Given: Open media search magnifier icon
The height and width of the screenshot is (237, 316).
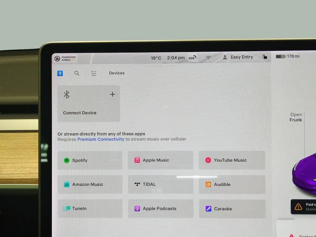Looking at the screenshot, I should tap(77, 73).
